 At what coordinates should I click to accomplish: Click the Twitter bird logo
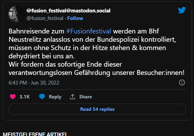[182, 10]
